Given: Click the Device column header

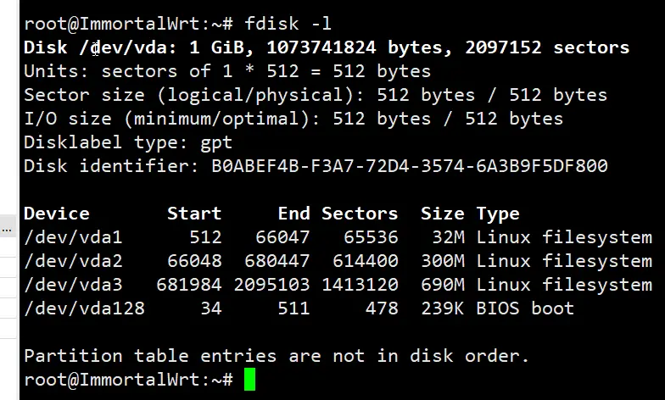Looking at the screenshot, I should [x=57, y=214].
